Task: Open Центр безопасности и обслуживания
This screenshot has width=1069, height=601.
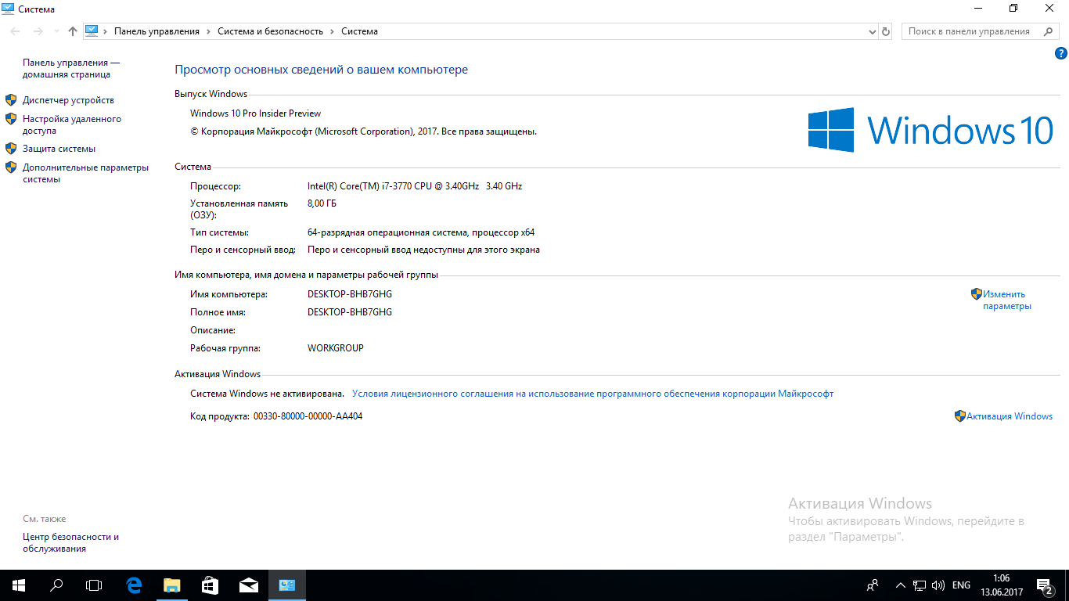Action: click(70, 542)
